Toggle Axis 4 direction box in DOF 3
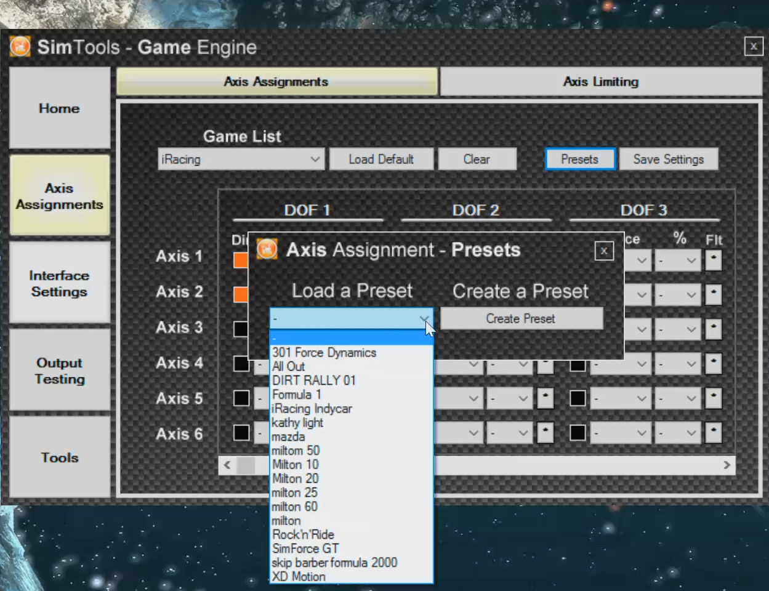The width and height of the screenshot is (769, 591). tap(578, 364)
